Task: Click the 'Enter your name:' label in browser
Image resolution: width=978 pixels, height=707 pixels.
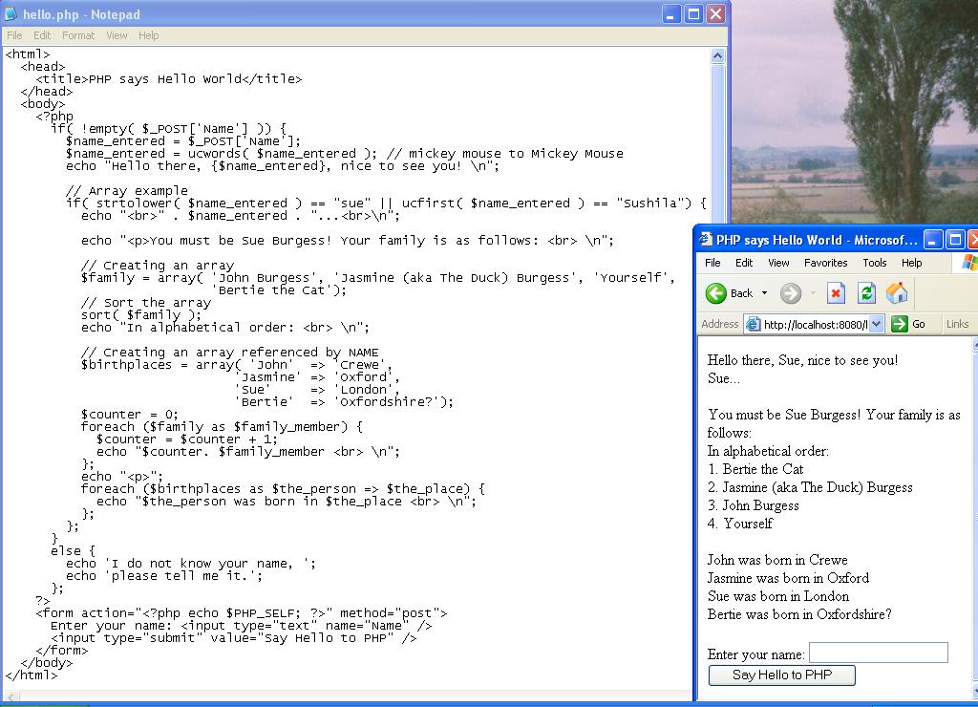Action: 756,654
